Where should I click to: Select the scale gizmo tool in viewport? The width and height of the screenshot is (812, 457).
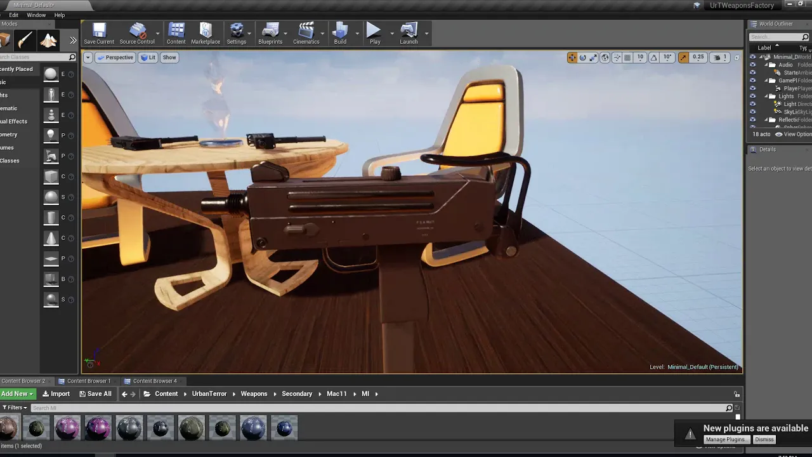[593, 57]
